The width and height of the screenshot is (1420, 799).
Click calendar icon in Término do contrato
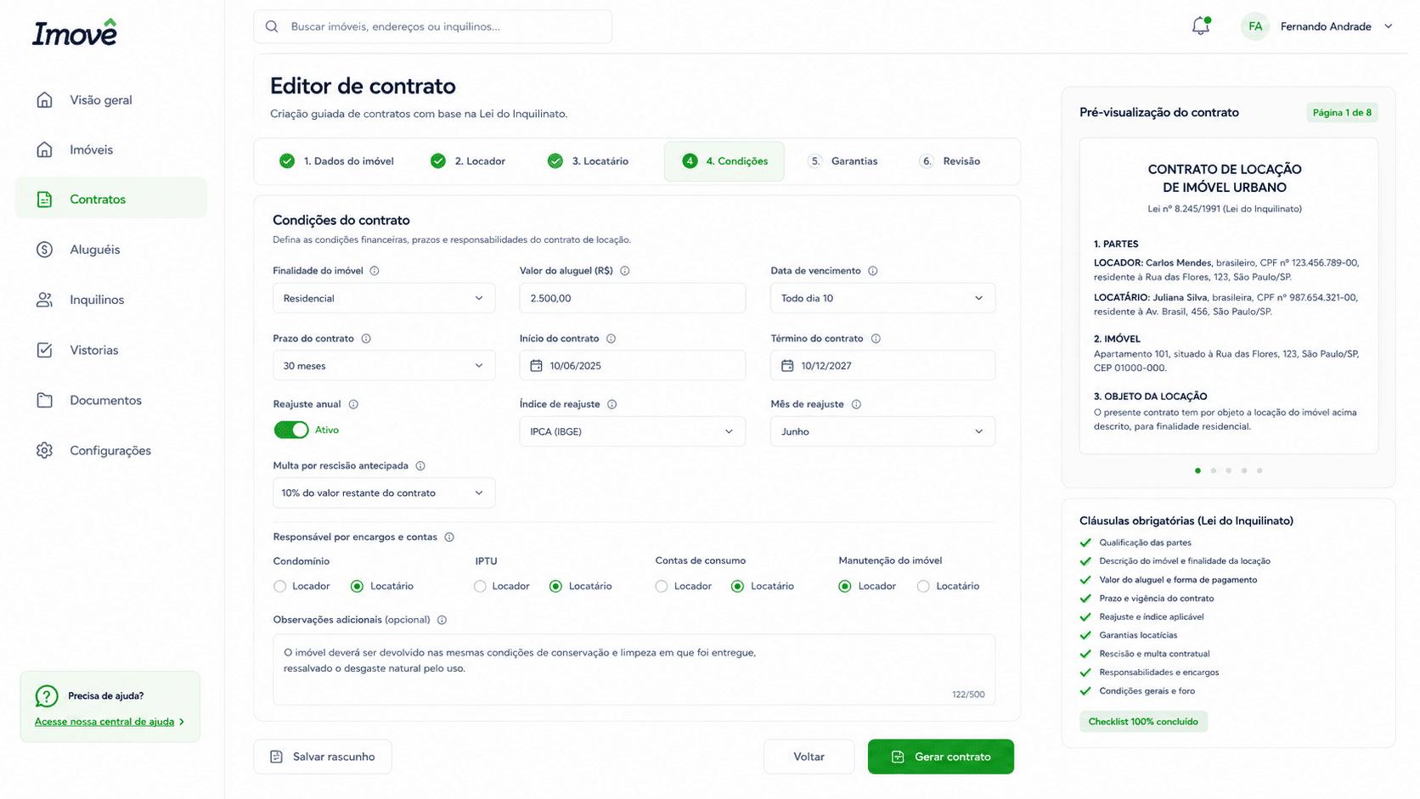(x=787, y=366)
